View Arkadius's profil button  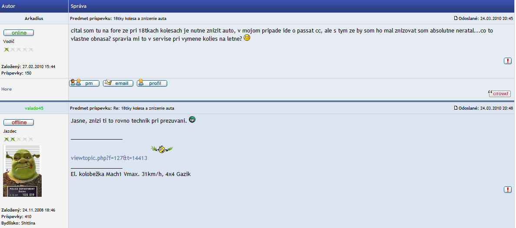click(152, 83)
